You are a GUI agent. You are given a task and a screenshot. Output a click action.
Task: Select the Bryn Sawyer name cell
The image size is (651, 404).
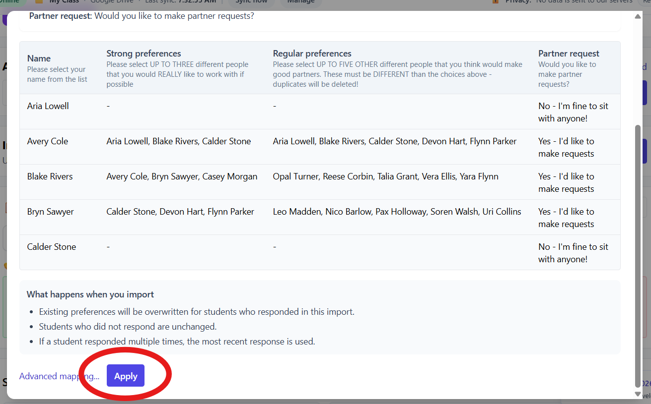(x=50, y=212)
